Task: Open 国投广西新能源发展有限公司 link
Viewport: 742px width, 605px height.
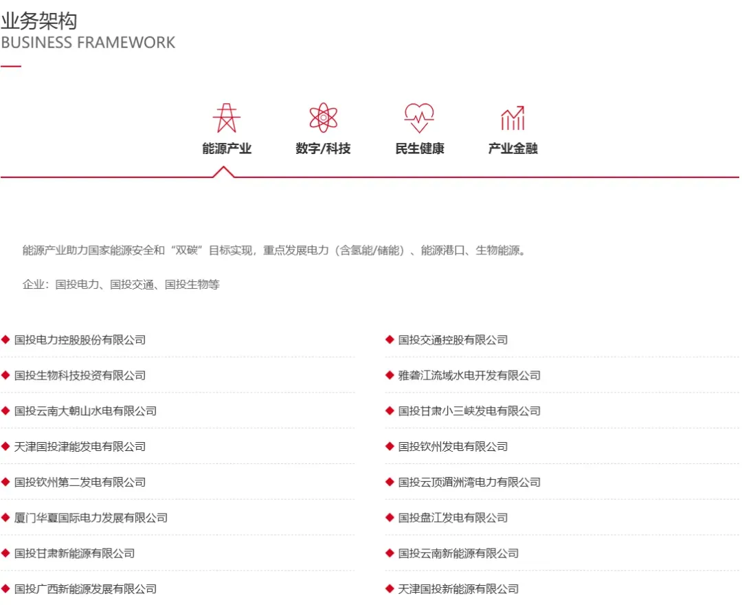Action: [85, 589]
